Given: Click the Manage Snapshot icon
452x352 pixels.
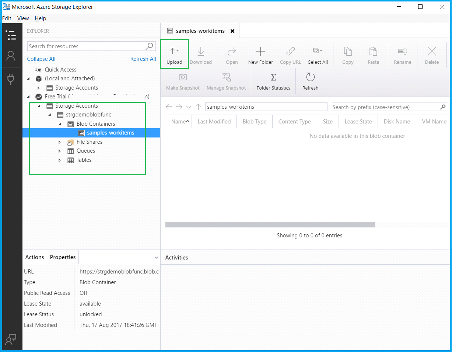Looking at the screenshot, I should click(x=226, y=77).
